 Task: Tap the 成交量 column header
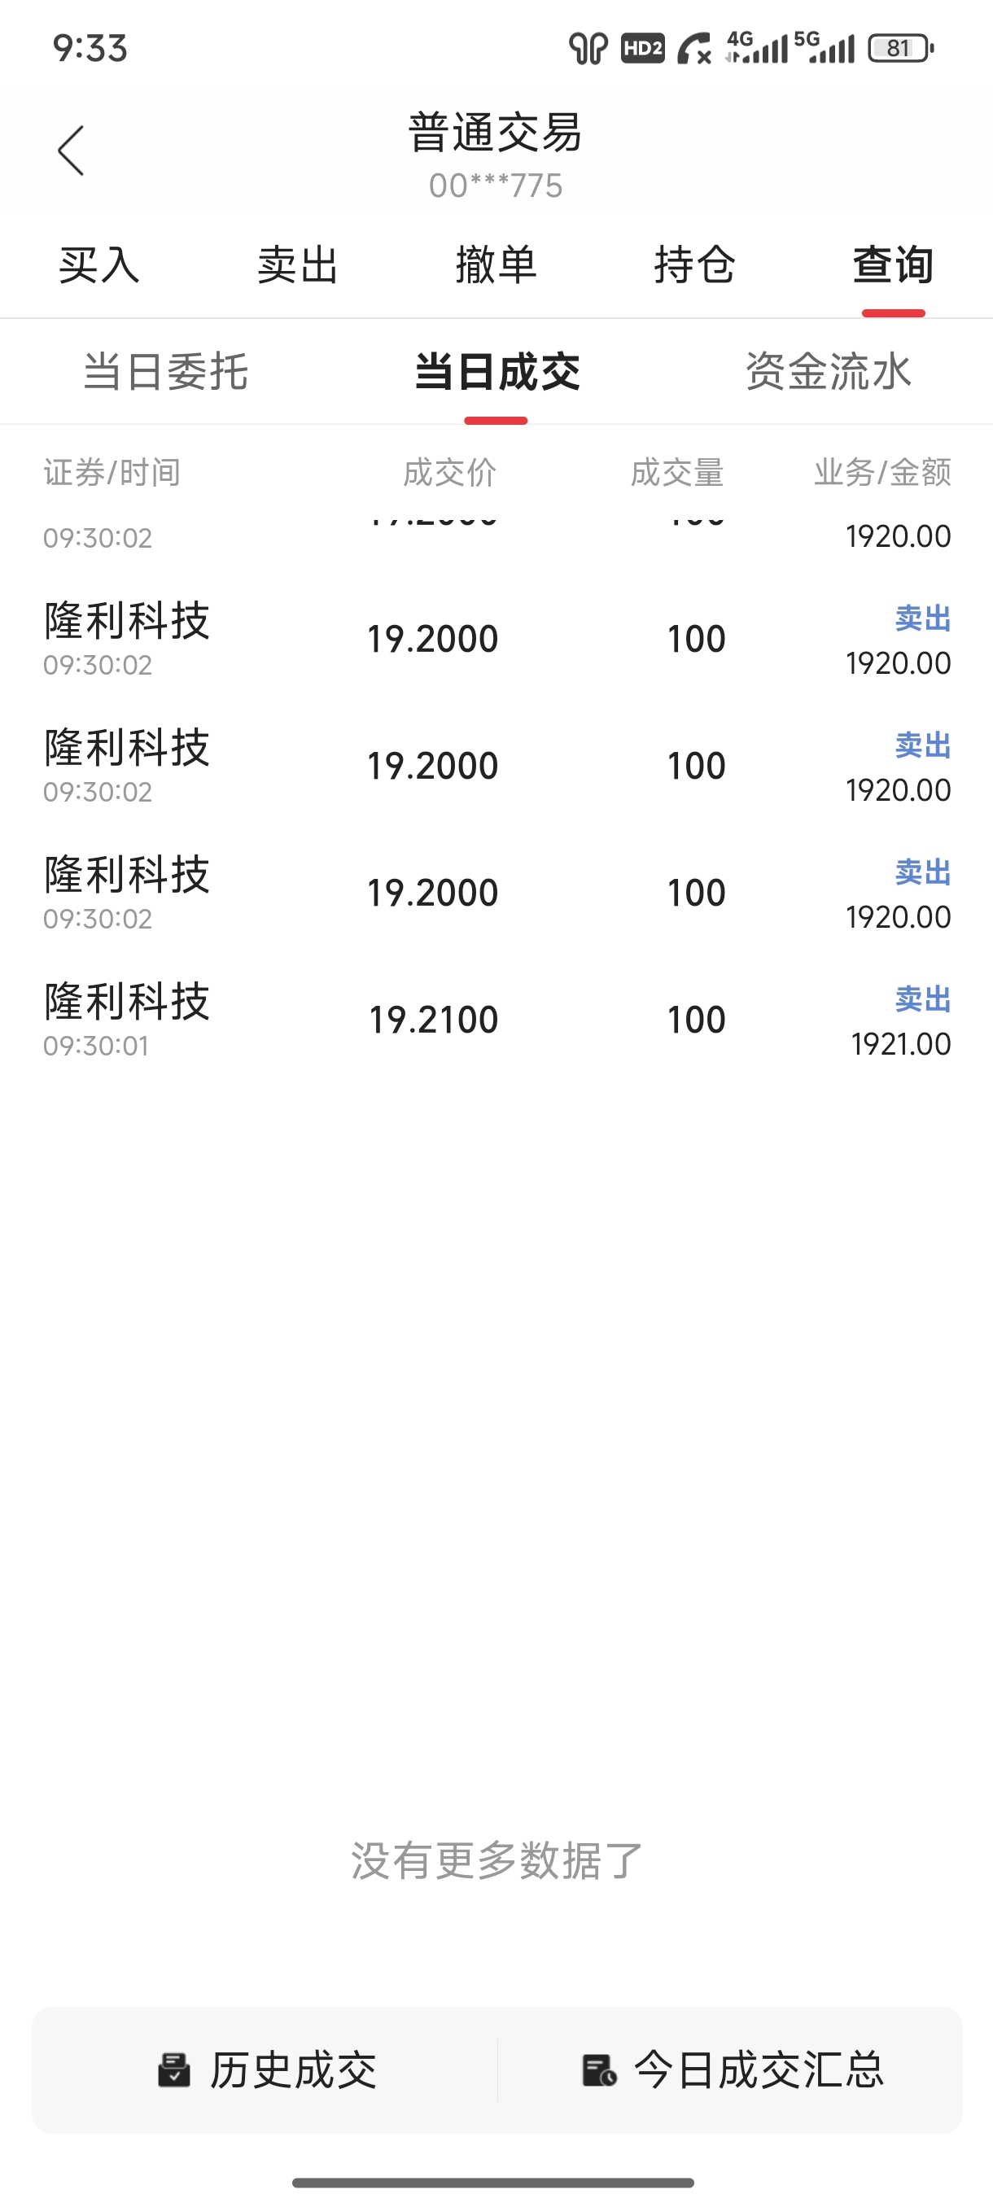pos(678,472)
